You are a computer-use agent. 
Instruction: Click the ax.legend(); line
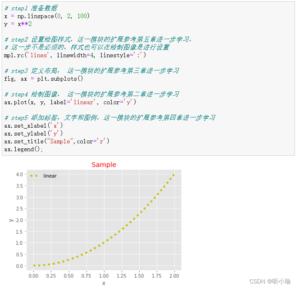tap(23, 149)
